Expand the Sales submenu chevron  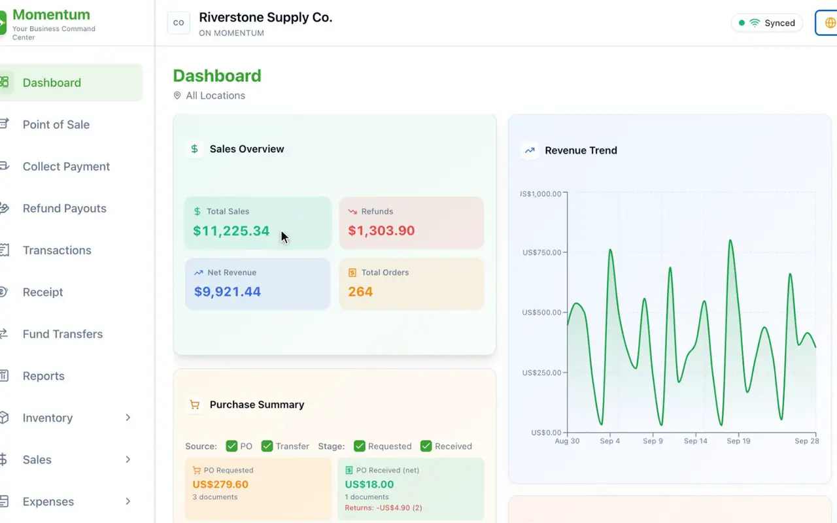(x=128, y=459)
